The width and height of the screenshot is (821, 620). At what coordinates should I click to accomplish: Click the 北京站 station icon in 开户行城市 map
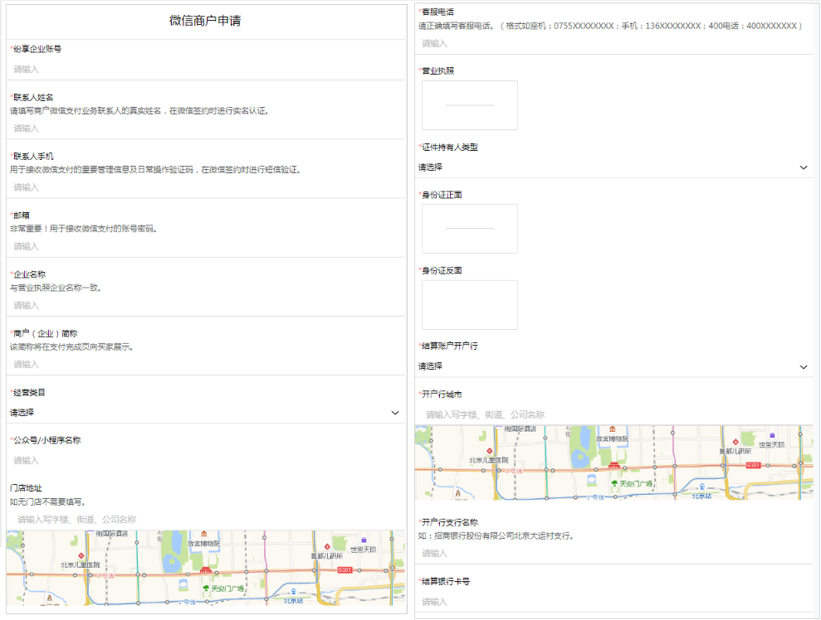coord(701,487)
